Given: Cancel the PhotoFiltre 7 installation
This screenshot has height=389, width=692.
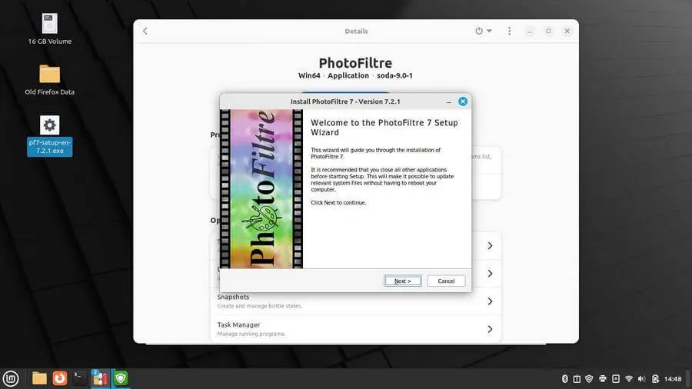Looking at the screenshot, I should click(x=446, y=281).
